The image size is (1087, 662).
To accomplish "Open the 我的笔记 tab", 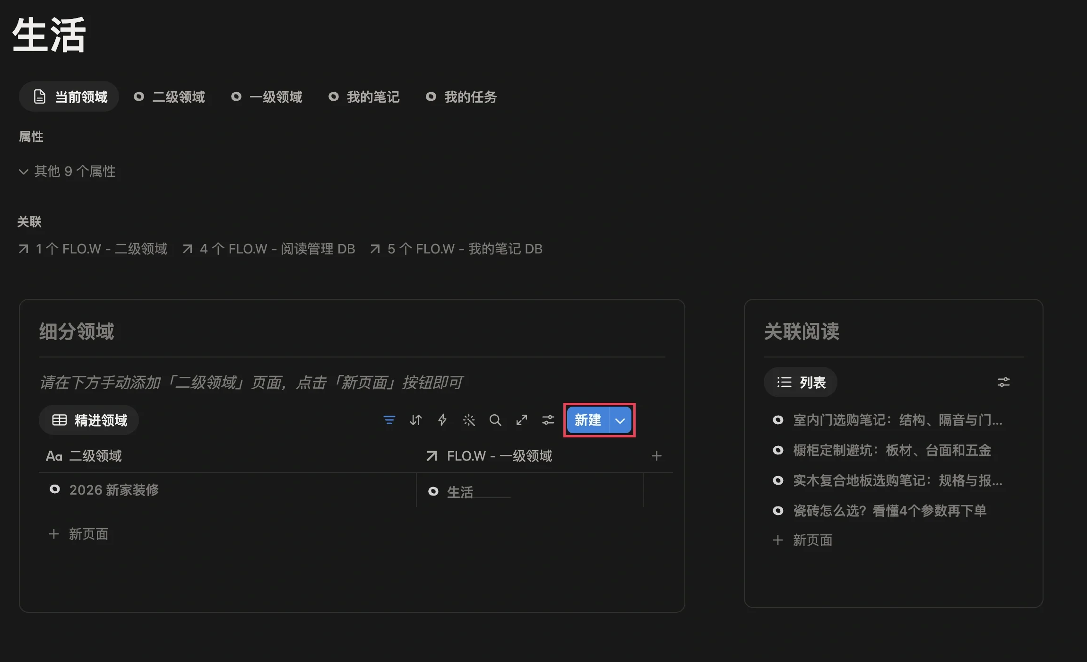I will click(364, 97).
